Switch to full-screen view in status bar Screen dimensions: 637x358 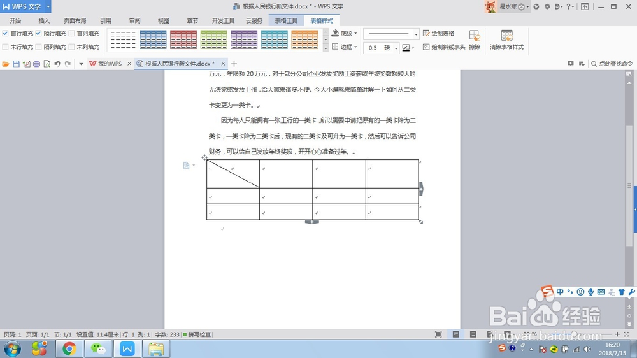(x=438, y=334)
